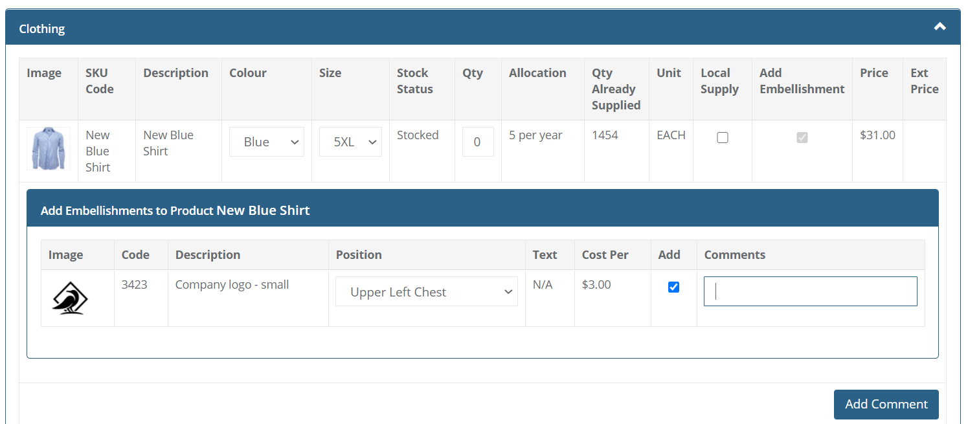The image size is (968, 424).
Task: Click the Qty input field
Action: [x=477, y=142]
